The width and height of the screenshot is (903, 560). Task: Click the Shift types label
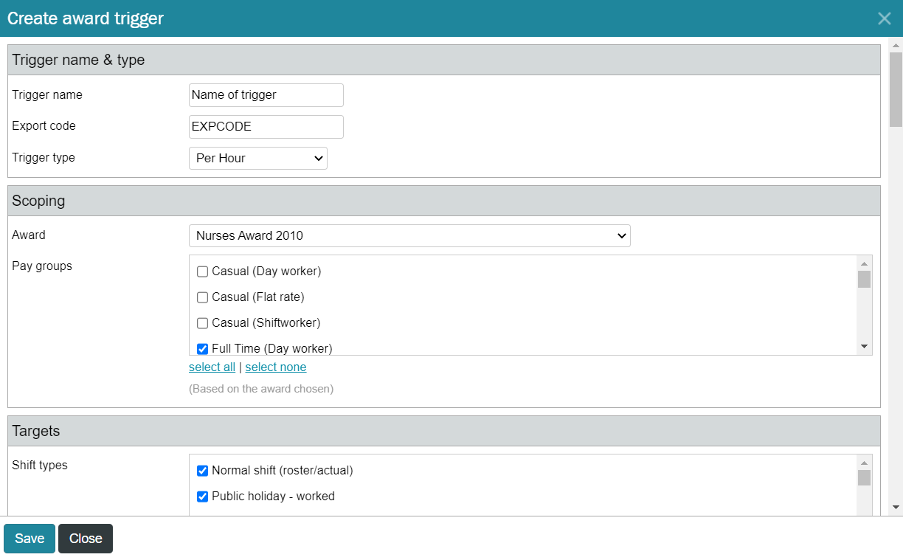(x=40, y=465)
